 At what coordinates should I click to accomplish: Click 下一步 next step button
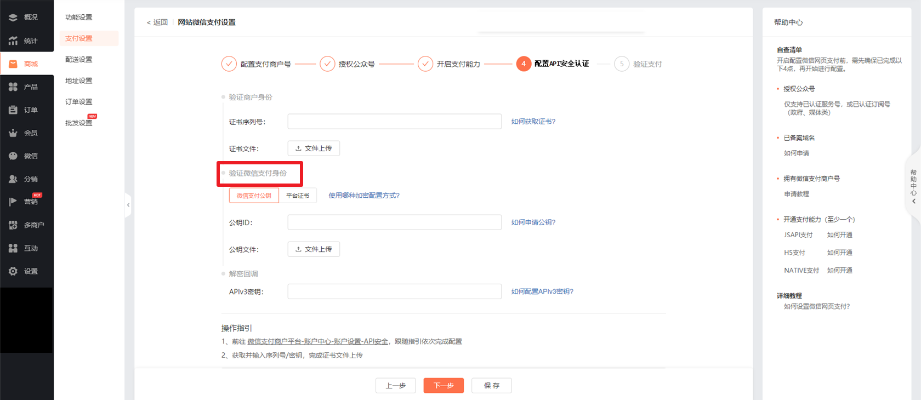click(444, 386)
